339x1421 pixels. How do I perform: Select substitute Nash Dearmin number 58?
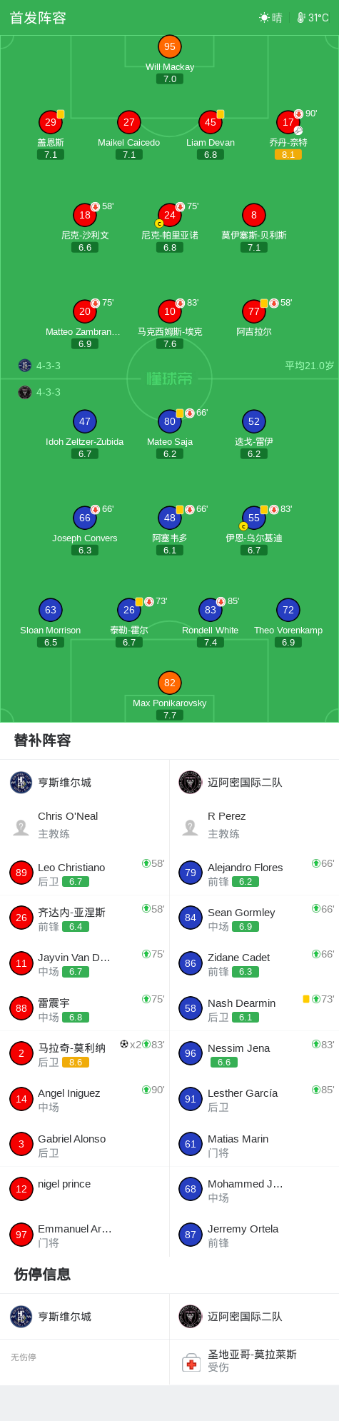tap(254, 1008)
